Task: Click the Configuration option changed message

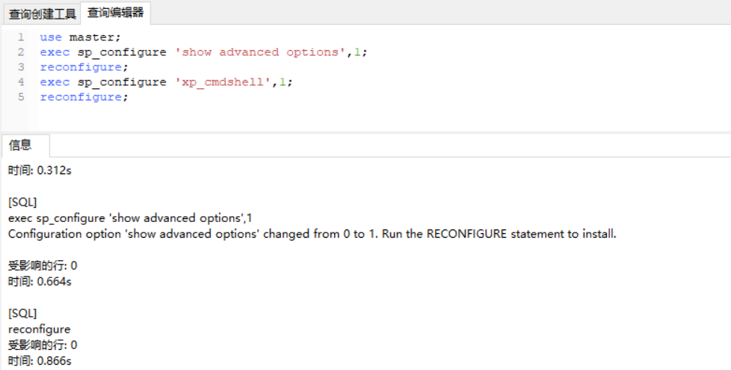Action: 312,234
